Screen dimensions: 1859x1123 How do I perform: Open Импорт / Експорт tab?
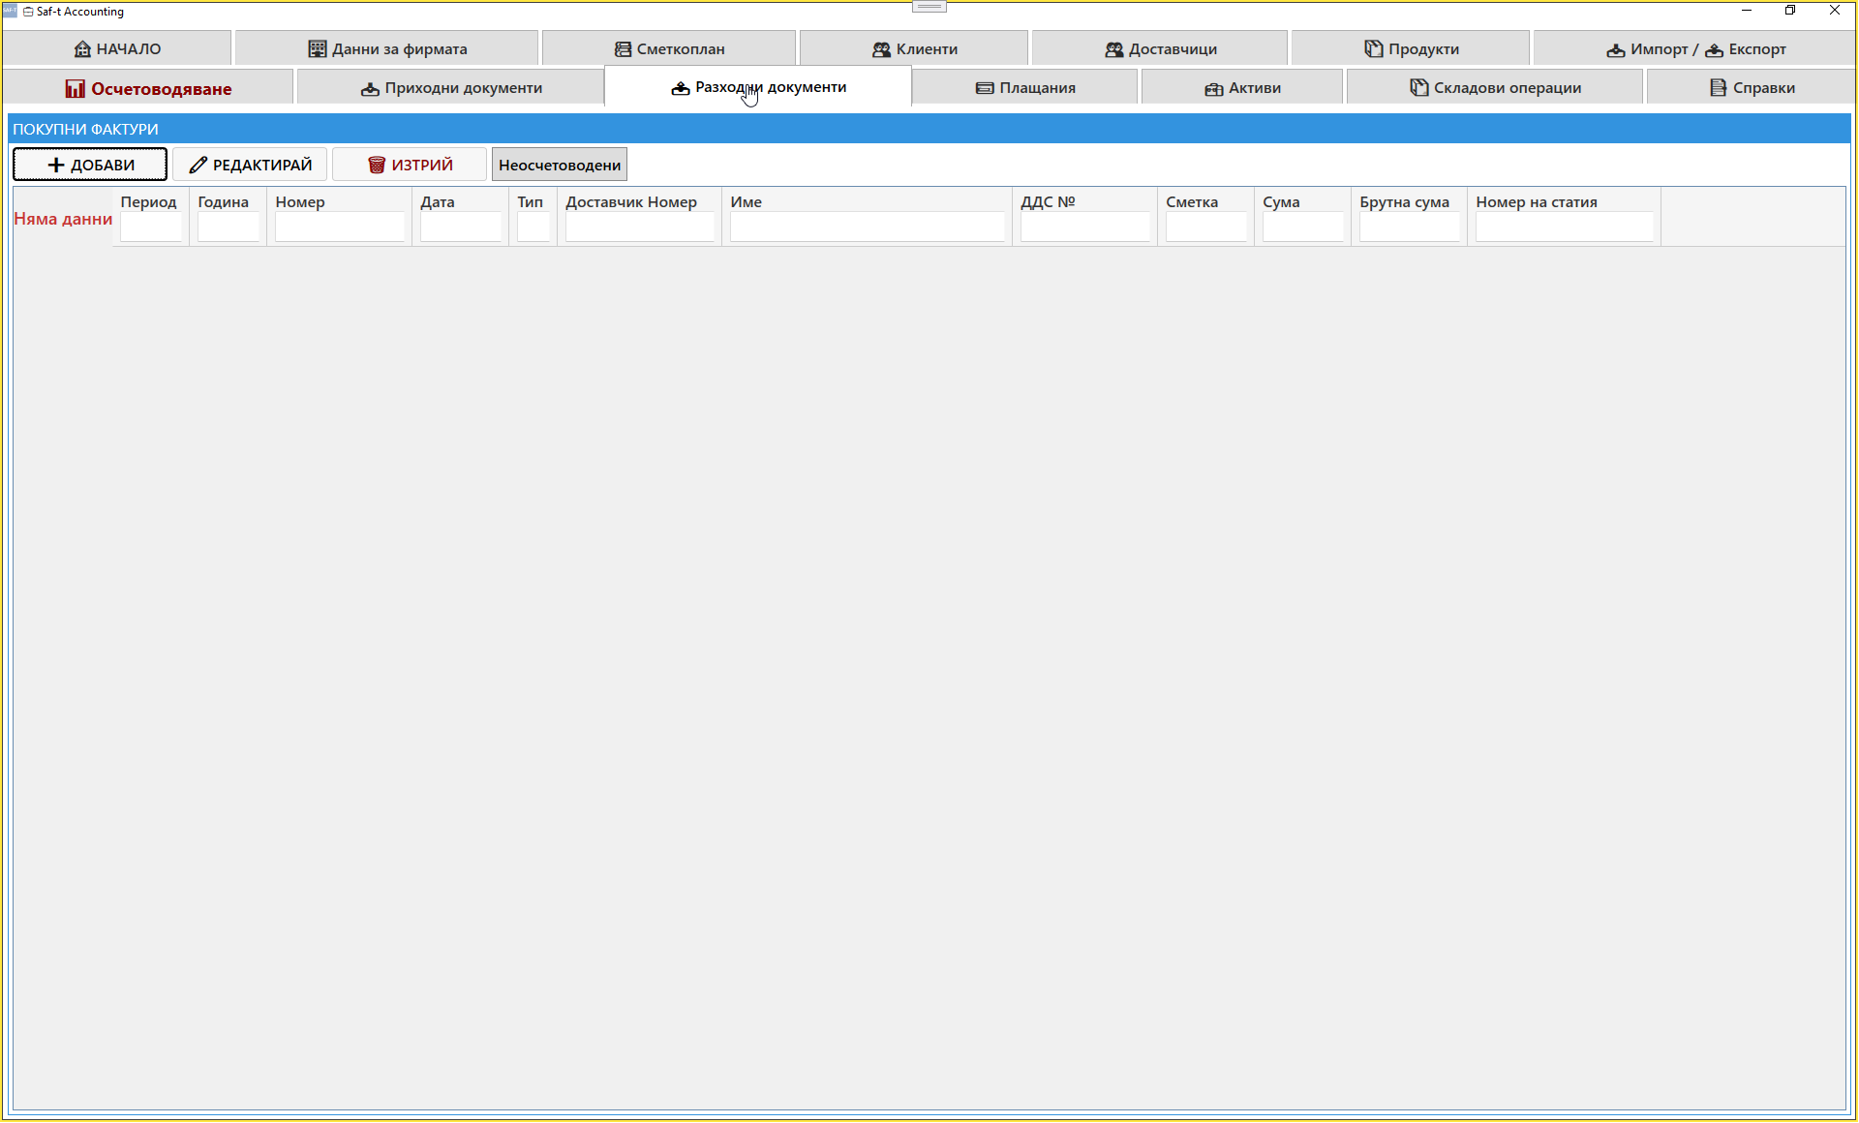[x=1695, y=48]
